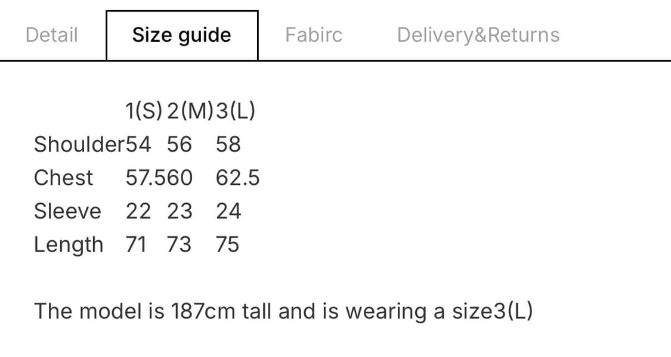Click the 3(L) size column header
The width and height of the screenshot is (671, 357).
pos(236,111)
